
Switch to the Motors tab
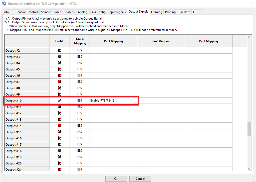coord(33,12)
